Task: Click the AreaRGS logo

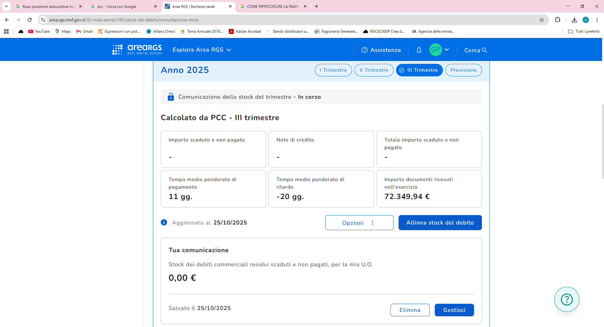Action: 137,50
